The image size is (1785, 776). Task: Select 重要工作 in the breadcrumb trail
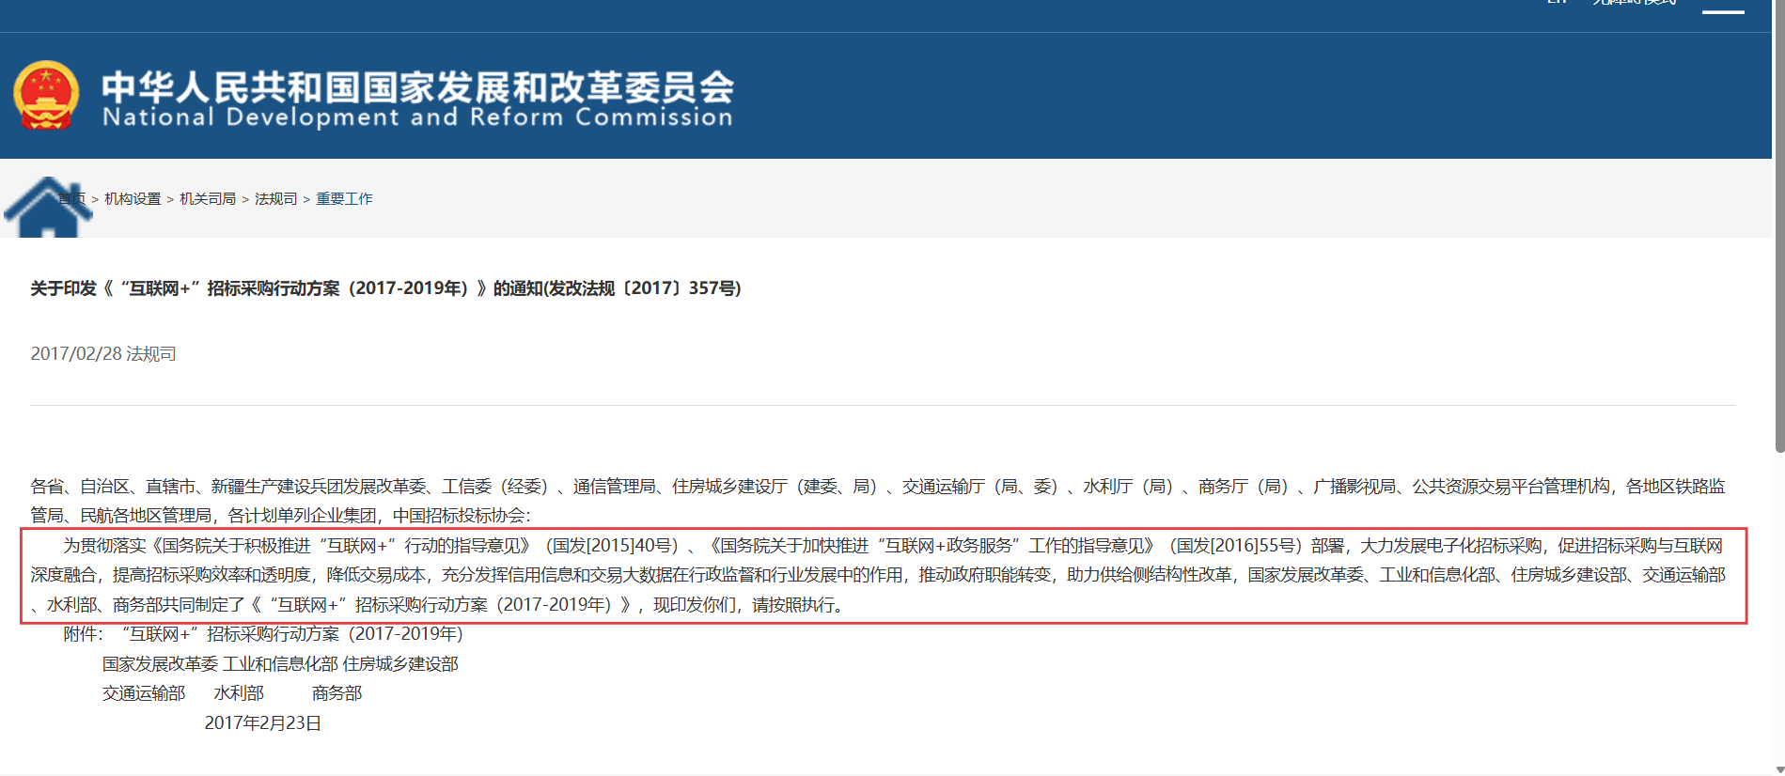(344, 199)
